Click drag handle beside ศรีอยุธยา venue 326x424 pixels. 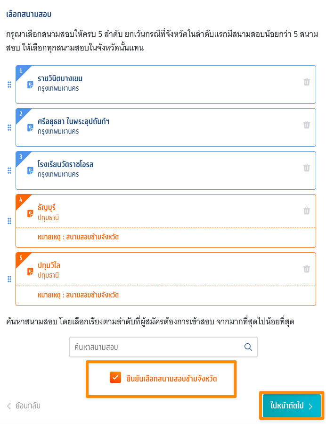point(9,127)
